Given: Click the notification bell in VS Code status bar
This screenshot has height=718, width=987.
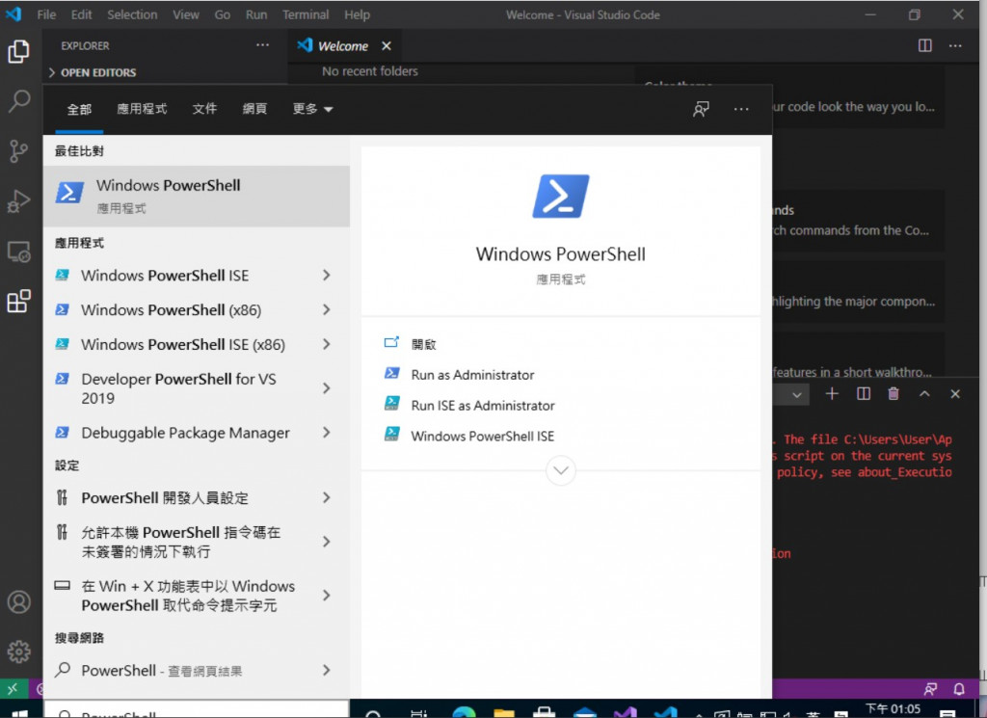Looking at the screenshot, I should point(959,689).
